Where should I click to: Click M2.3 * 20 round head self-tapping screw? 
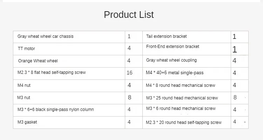click(x=184, y=122)
